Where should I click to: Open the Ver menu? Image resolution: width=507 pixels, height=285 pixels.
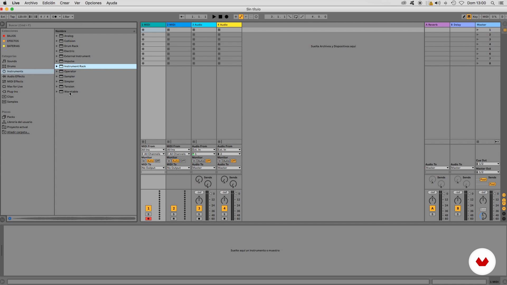pos(77,3)
